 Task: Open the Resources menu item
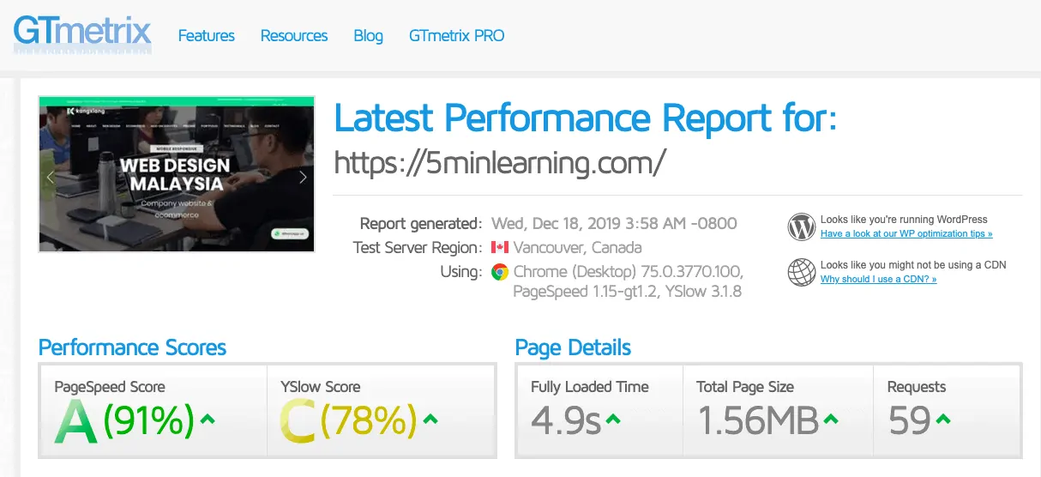point(294,36)
